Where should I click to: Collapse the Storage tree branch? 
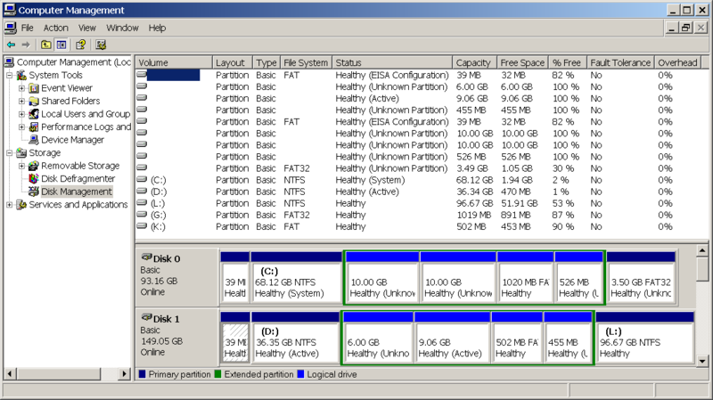coord(9,152)
